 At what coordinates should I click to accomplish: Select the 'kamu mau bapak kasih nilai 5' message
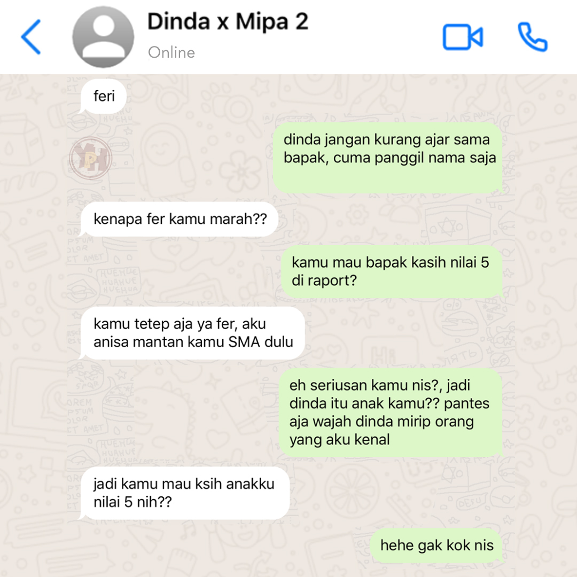tap(392, 272)
